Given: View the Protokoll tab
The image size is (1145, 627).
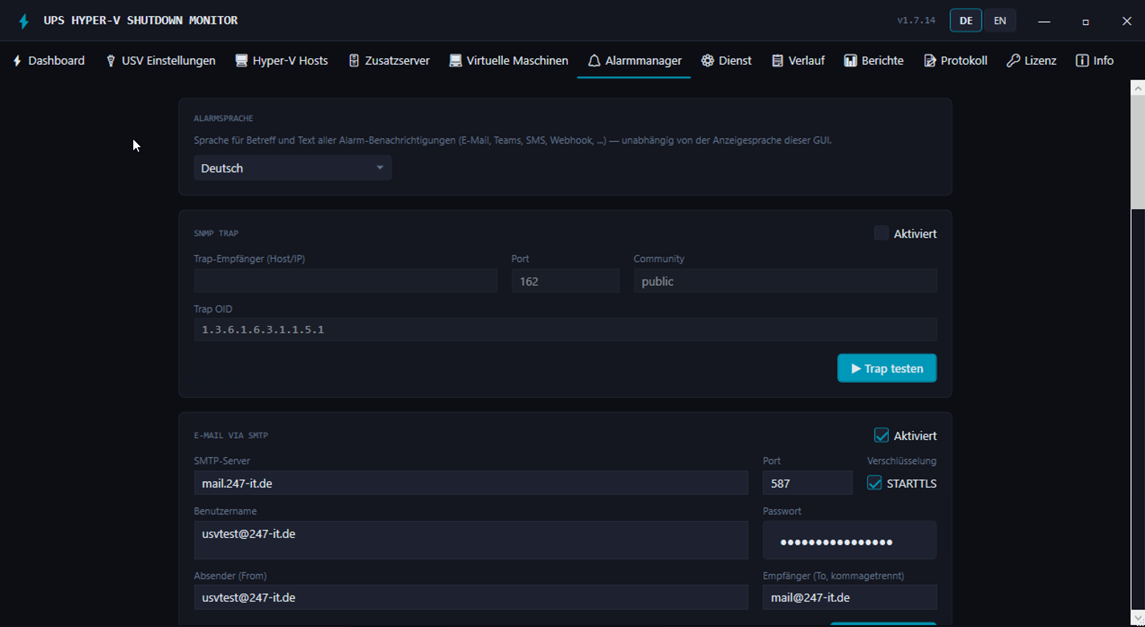Looking at the screenshot, I should coord(956,60).
